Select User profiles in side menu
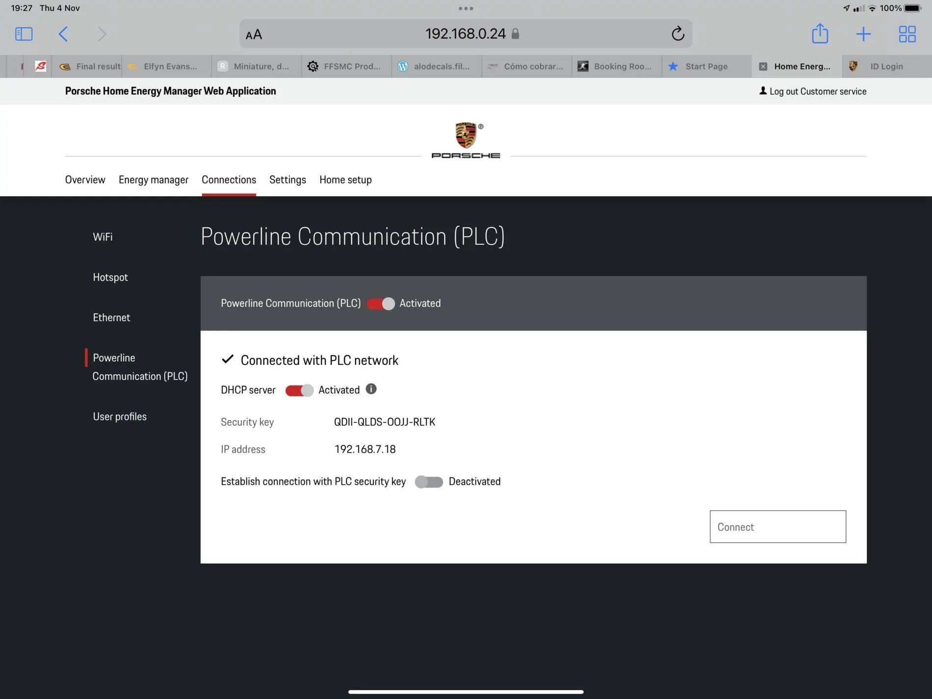 tap(120, 416)
